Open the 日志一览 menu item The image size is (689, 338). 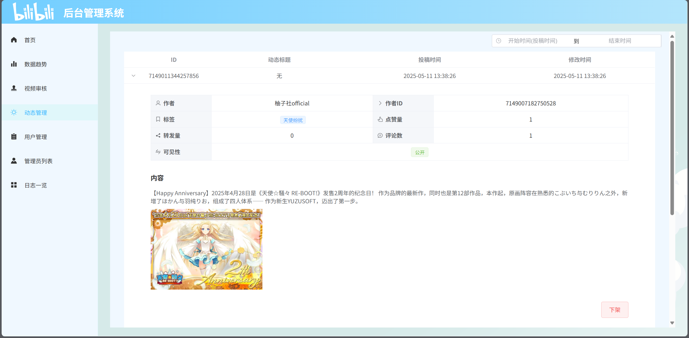(36, 185)
